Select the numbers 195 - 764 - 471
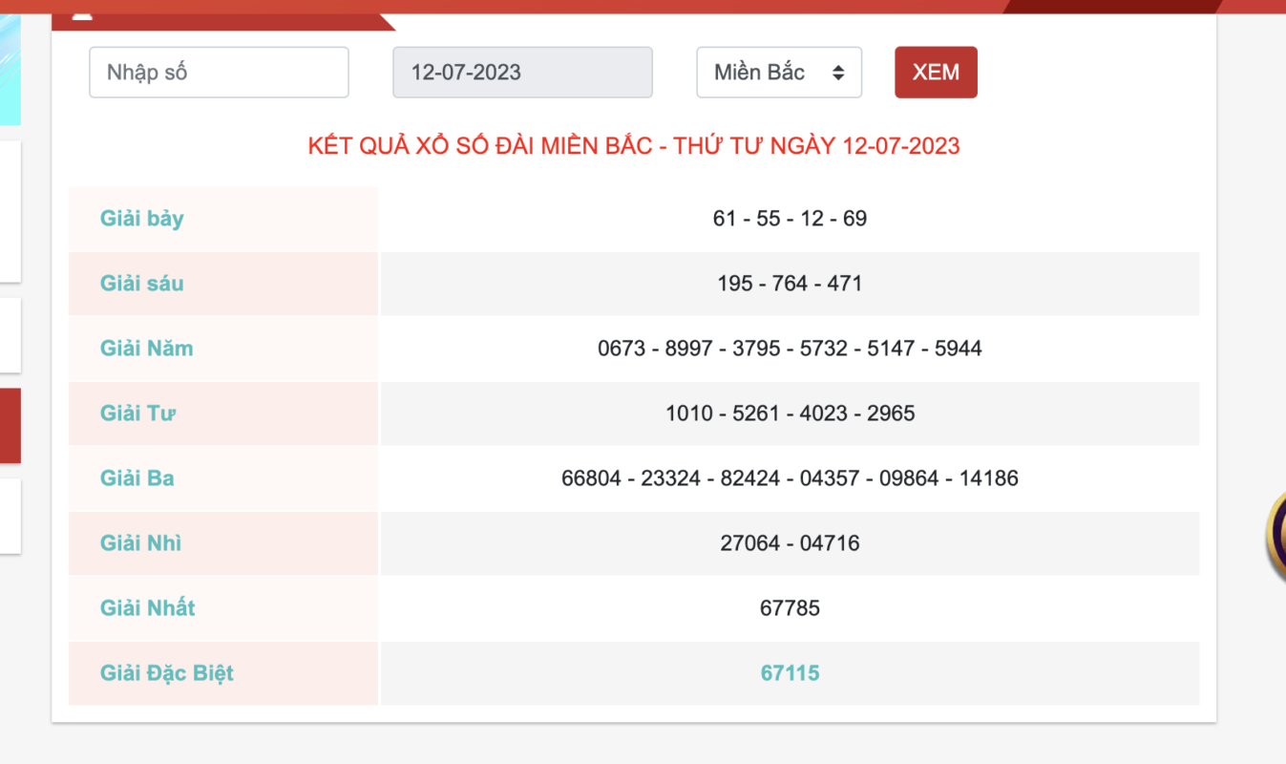The height and width of the screenshot is (764, 1286). pos(790,284)
